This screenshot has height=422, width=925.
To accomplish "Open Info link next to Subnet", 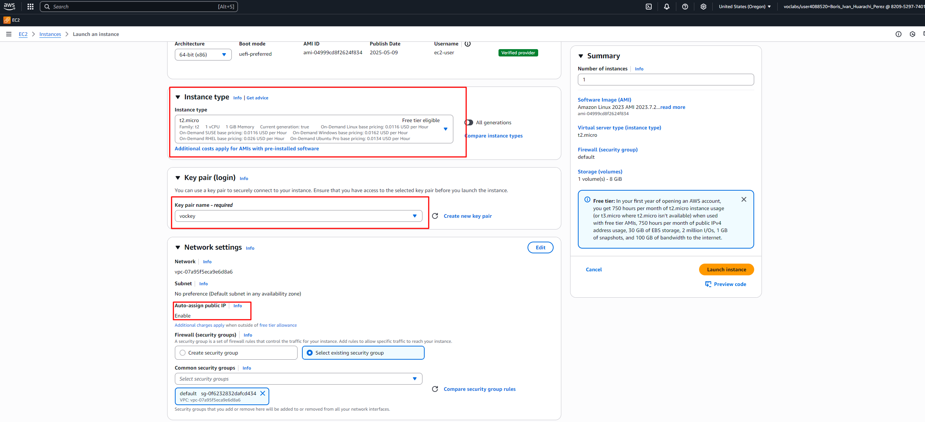I will click(x=204, y=284).
